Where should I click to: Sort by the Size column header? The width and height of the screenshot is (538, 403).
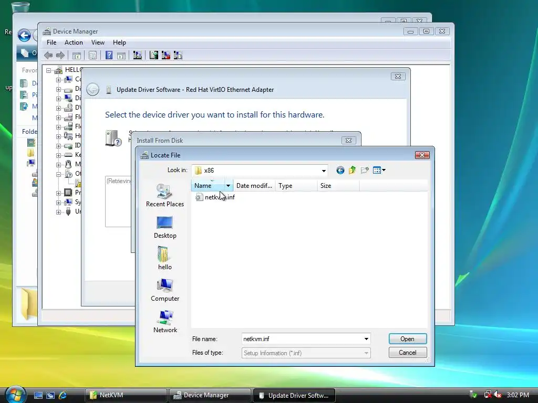tap(338, 186)
